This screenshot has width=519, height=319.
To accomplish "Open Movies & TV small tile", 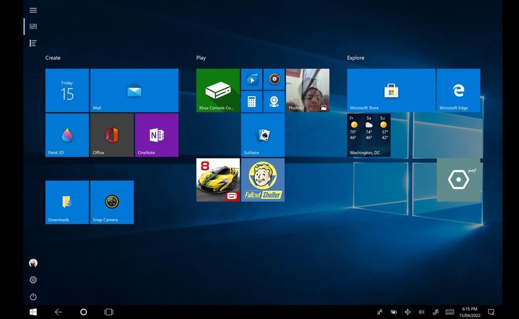I will pos(251,79).
